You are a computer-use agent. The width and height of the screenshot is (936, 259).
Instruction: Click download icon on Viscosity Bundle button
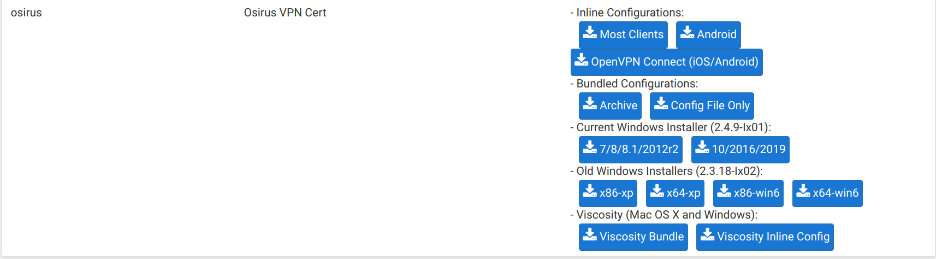590,234
